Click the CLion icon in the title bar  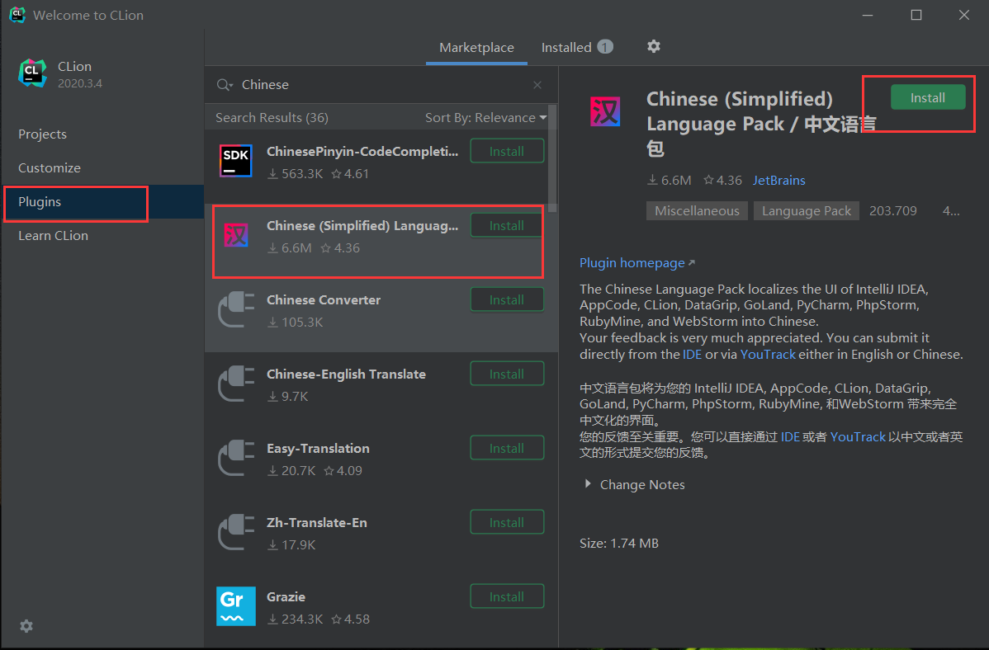pos(17,15)
